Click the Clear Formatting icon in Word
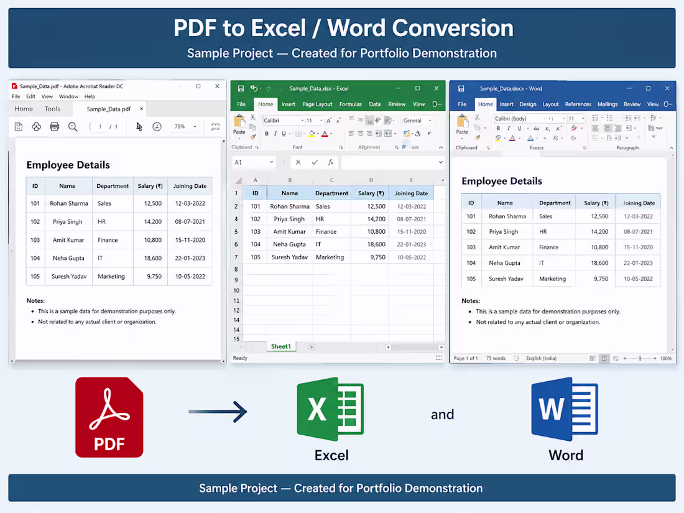The width and height of the screenshot is (684, 513). (x=574, y=128)
